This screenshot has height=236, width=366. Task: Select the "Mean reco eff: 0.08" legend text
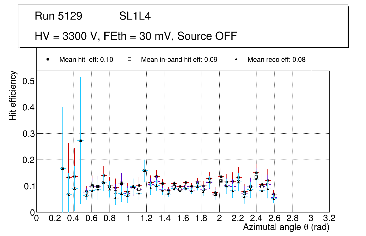(276, 60)
